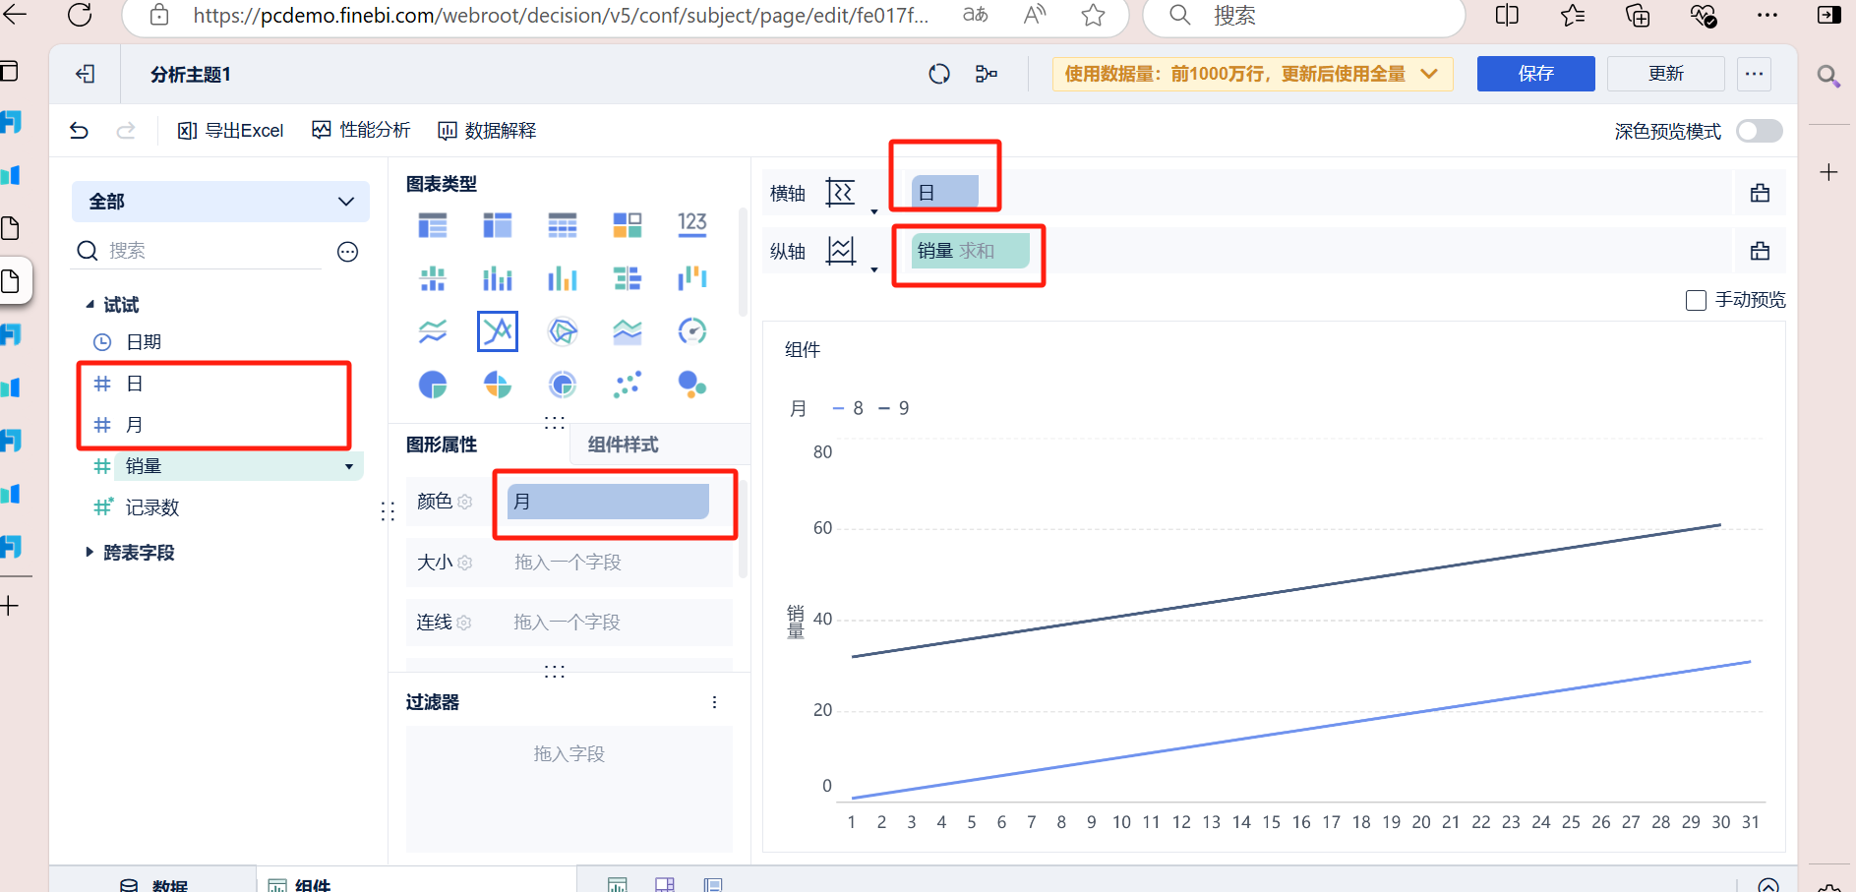Clear fields with the 横轴 trash icon
This screenshot has width=1856, height=892.
(x=1760, y=193)
